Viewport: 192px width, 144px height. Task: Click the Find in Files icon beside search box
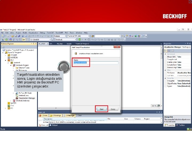[93, 36]
